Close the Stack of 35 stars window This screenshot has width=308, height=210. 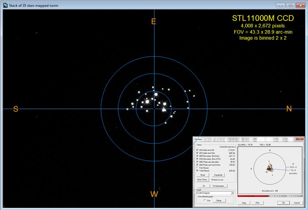[x=300, y=5]
